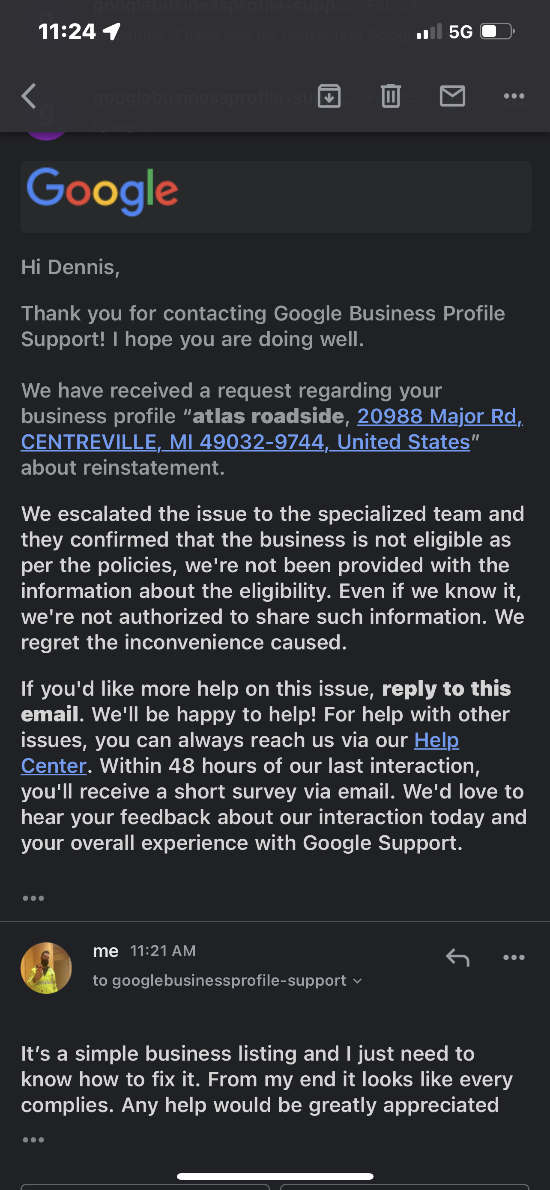
Task: Open more options for this conversation
Action: click(x=514, y=96)
